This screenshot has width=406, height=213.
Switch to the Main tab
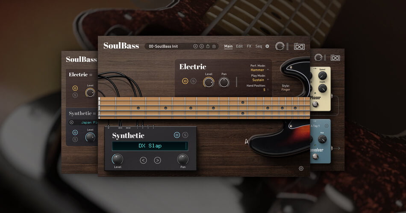click(x=228, y=46)
